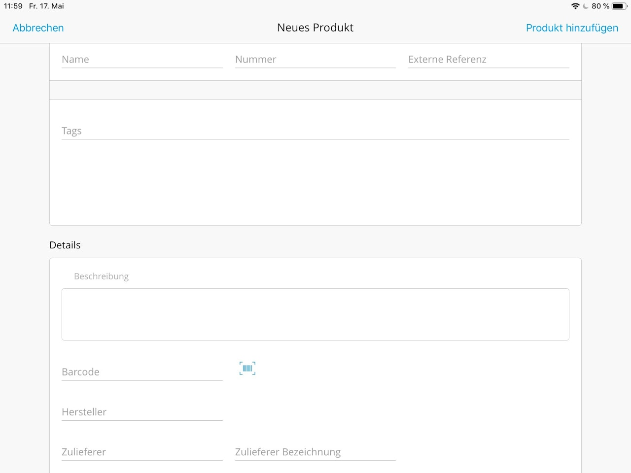Click the Wi-Fi status icon
This screenshot has height=473, width=631.
click(575, 6)
